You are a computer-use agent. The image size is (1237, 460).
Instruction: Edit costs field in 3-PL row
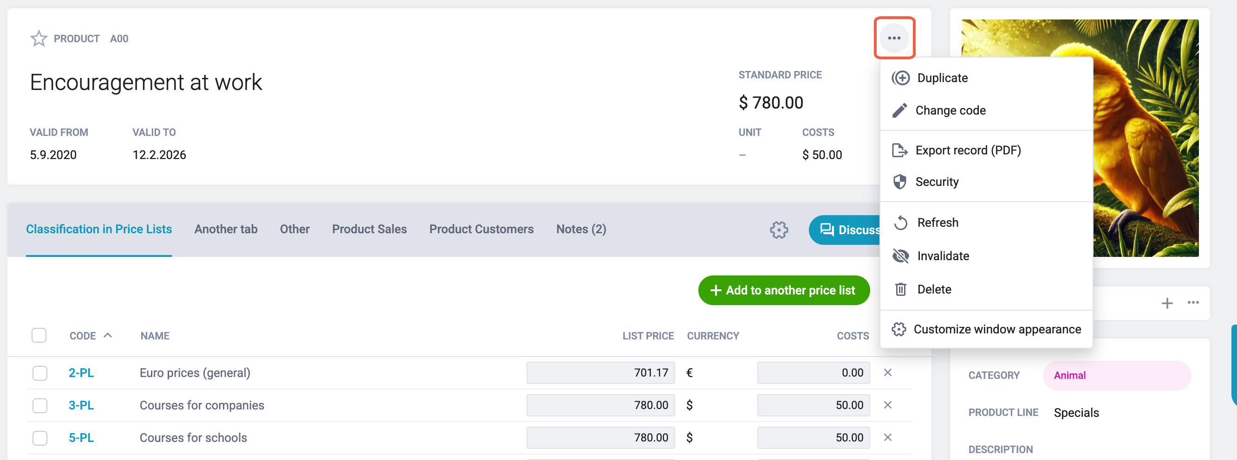(814, 405)
